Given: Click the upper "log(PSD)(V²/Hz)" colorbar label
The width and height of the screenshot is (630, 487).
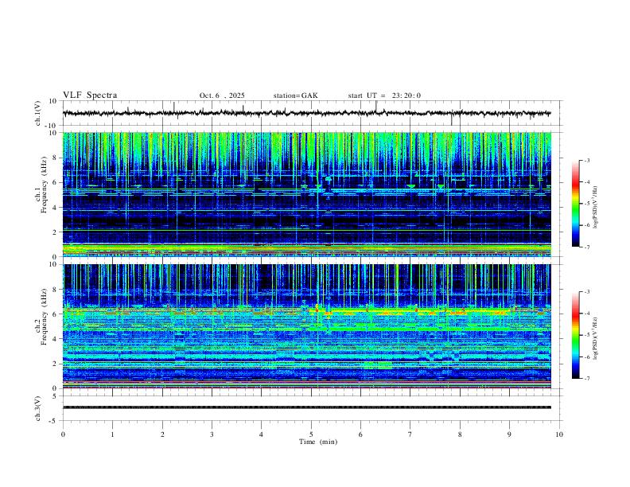Looking at the screenshot, I should coord(595,208).
